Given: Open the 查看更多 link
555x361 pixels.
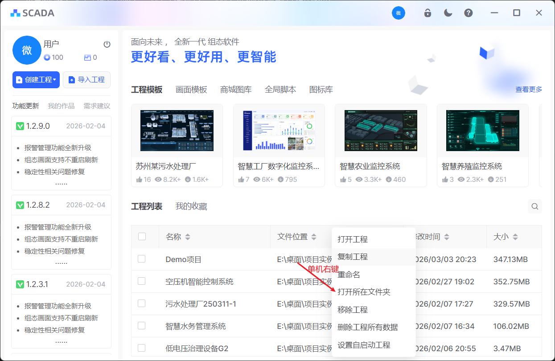Looking at the screenshot, I should (529, 90).
